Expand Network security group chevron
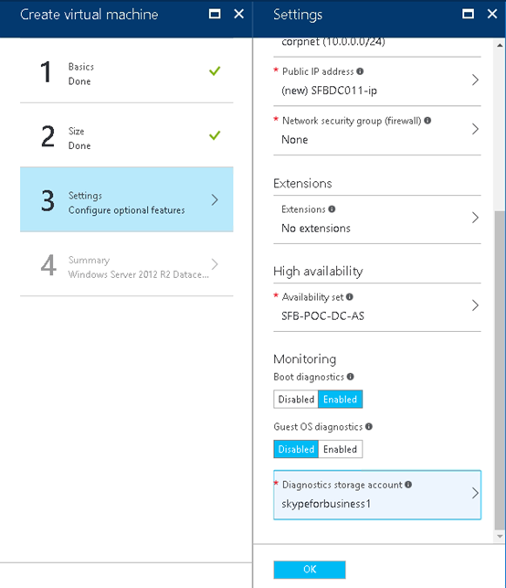 coord(475,129)
